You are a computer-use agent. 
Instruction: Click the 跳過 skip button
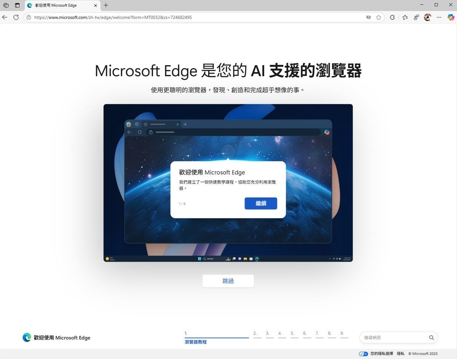228,281
